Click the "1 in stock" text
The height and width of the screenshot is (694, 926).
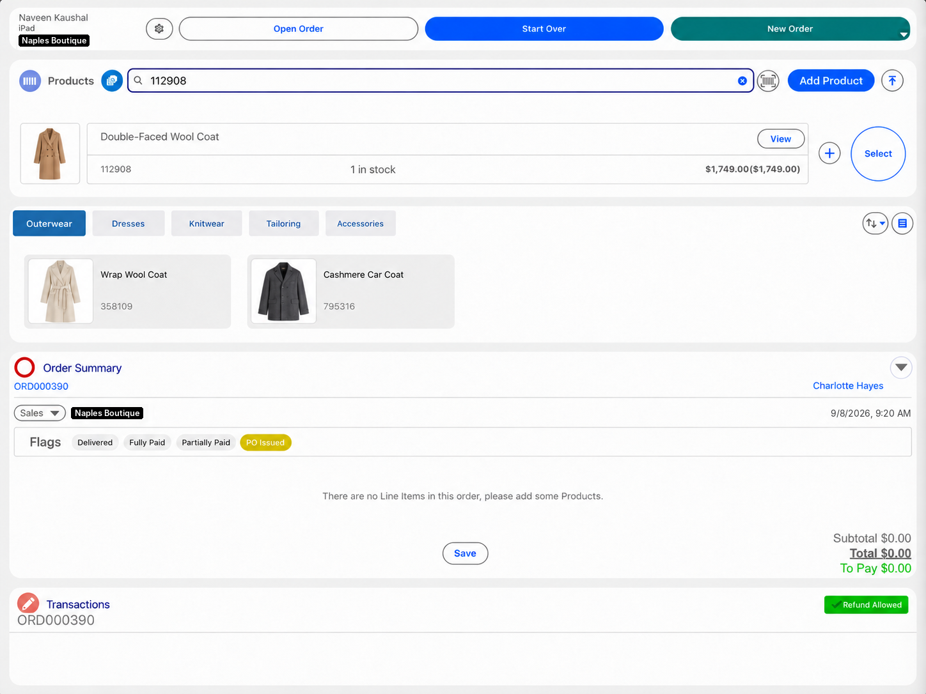point(373,169)
